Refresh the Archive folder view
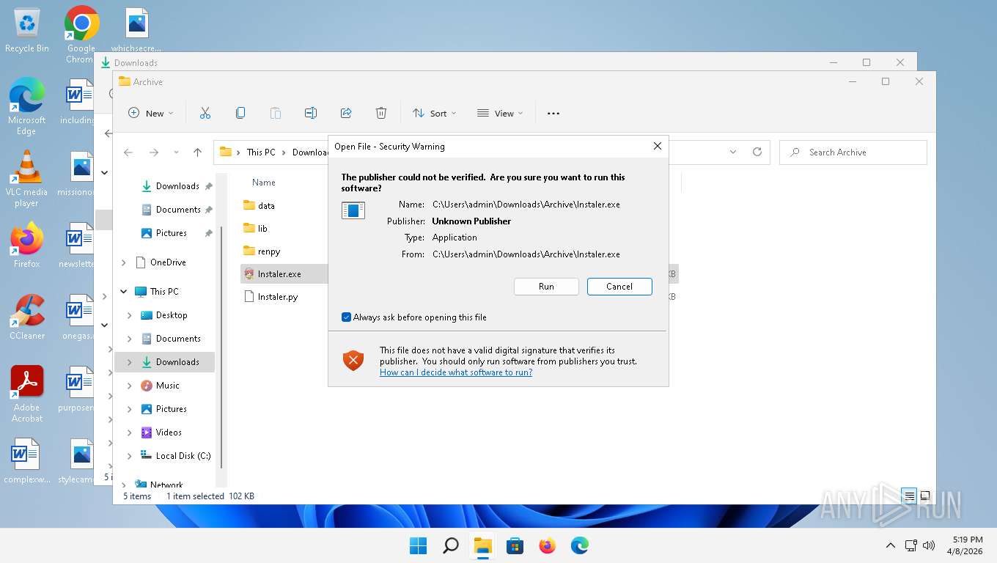This screenshot has height=563, width=997. (x=757, y=152)
